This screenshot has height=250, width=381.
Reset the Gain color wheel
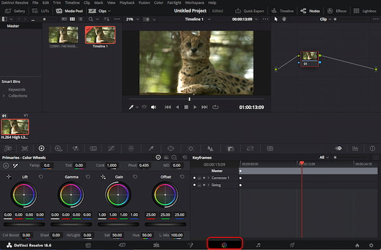[135, 176]
